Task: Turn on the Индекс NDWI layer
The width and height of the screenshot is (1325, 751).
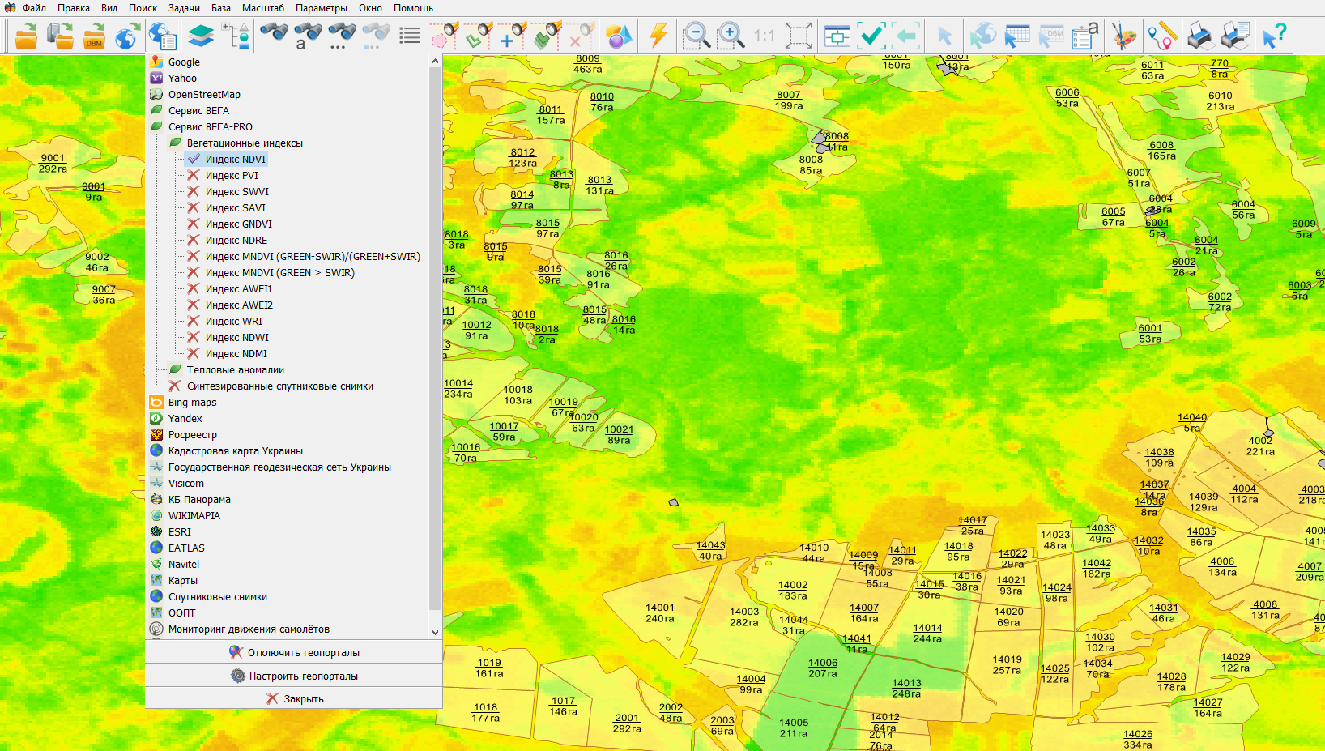Action: tap(236, 337)
